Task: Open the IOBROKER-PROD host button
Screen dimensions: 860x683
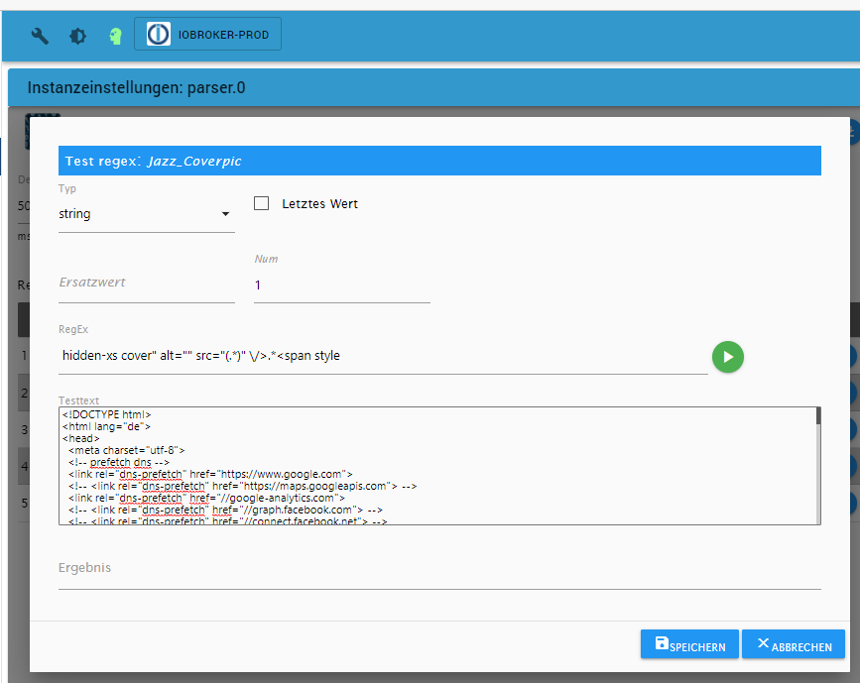Action: (208, 34)
